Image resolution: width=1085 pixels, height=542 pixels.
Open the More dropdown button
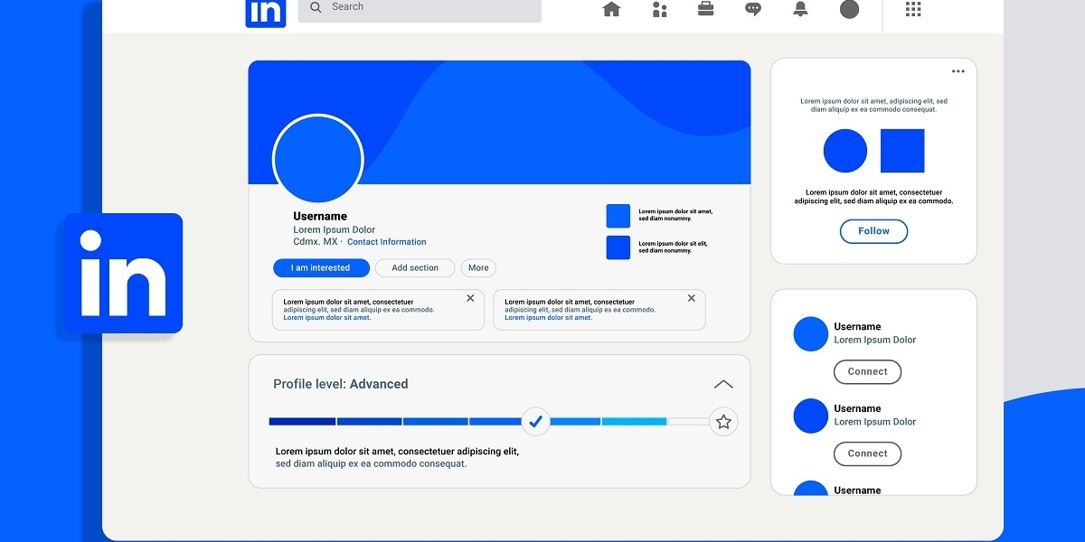[x=478, y=268]
